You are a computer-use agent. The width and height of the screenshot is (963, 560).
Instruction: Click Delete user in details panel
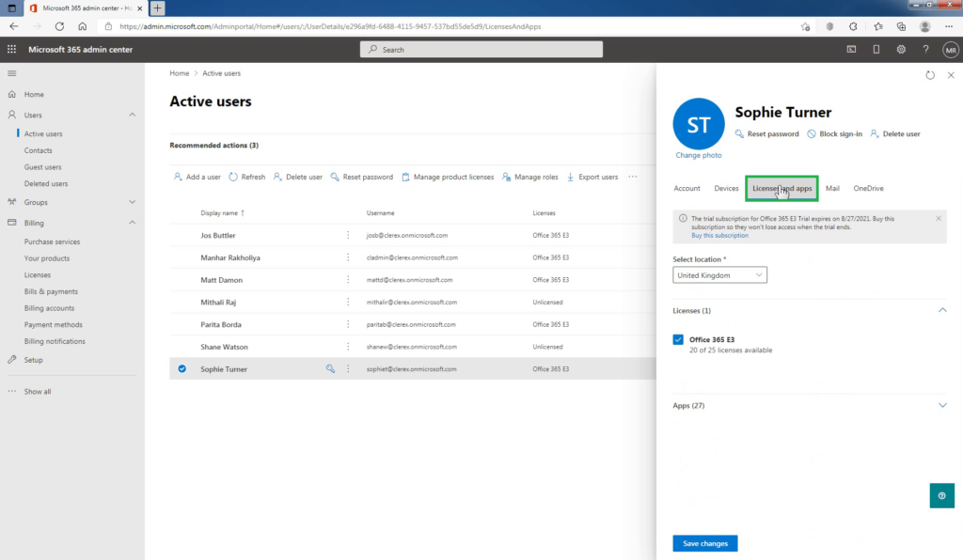[895, 133]
